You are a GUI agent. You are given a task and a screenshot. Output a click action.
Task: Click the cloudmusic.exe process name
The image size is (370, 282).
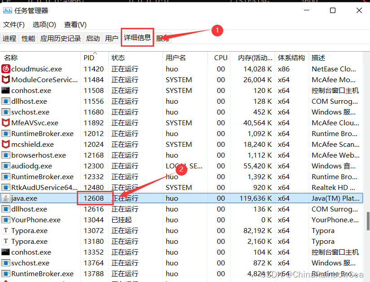[36, 69]
